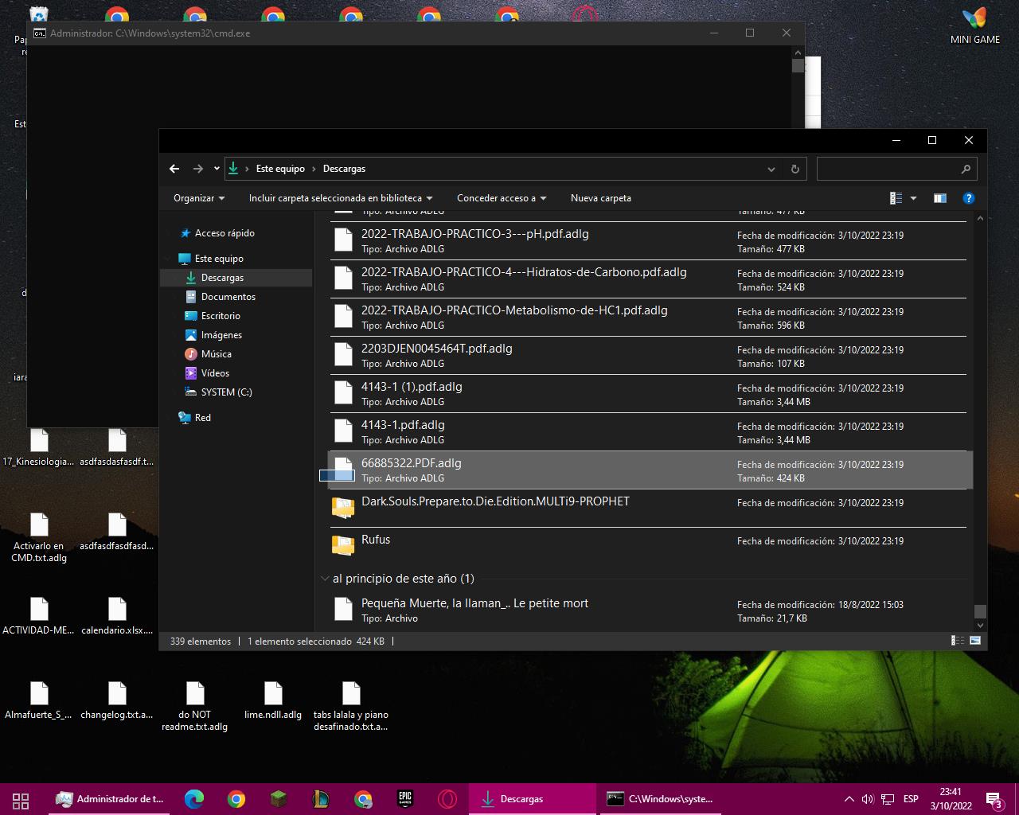Open Opera browser from the taskbar
This screenshot has width=1019, height=815.
click(447, 799)
